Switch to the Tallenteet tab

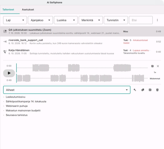[x=8, y=10]
